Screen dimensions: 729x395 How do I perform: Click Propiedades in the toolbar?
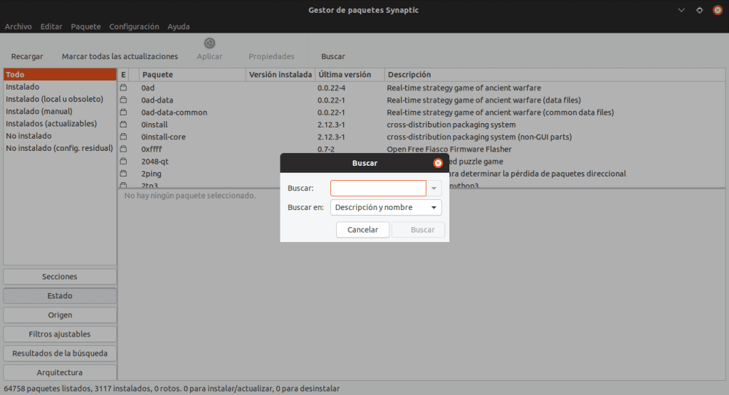(x=271, y=56)
